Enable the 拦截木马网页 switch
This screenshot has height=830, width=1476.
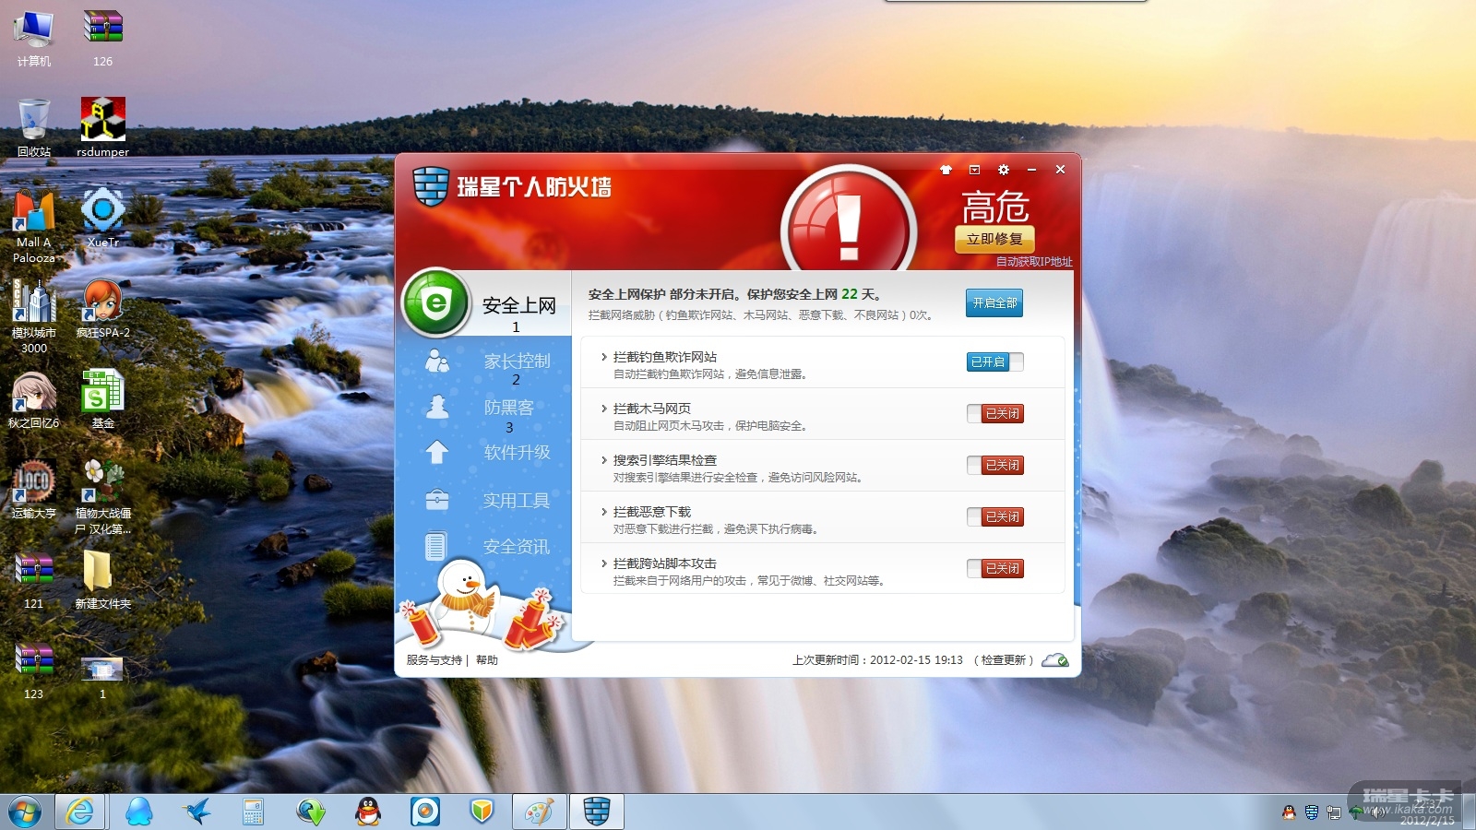click(995, 413)
